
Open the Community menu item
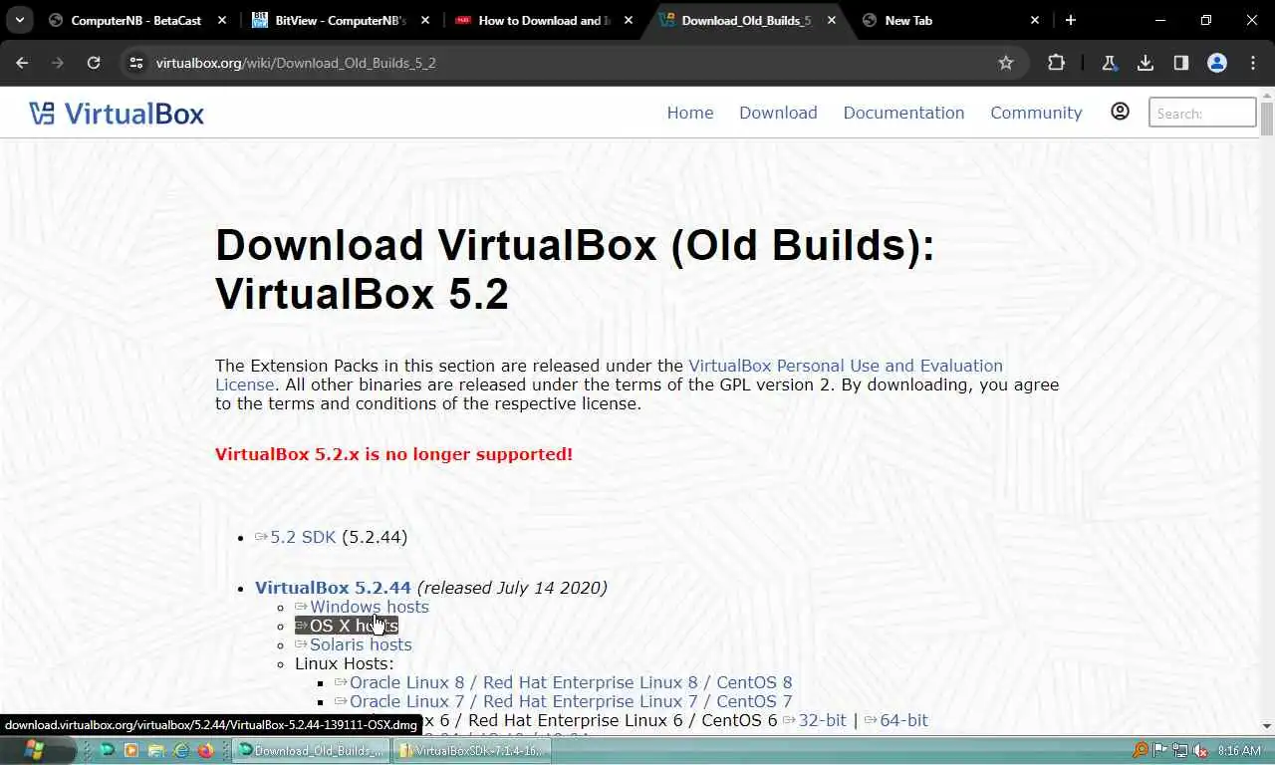pyautogui.click(x=1036, y=113)
